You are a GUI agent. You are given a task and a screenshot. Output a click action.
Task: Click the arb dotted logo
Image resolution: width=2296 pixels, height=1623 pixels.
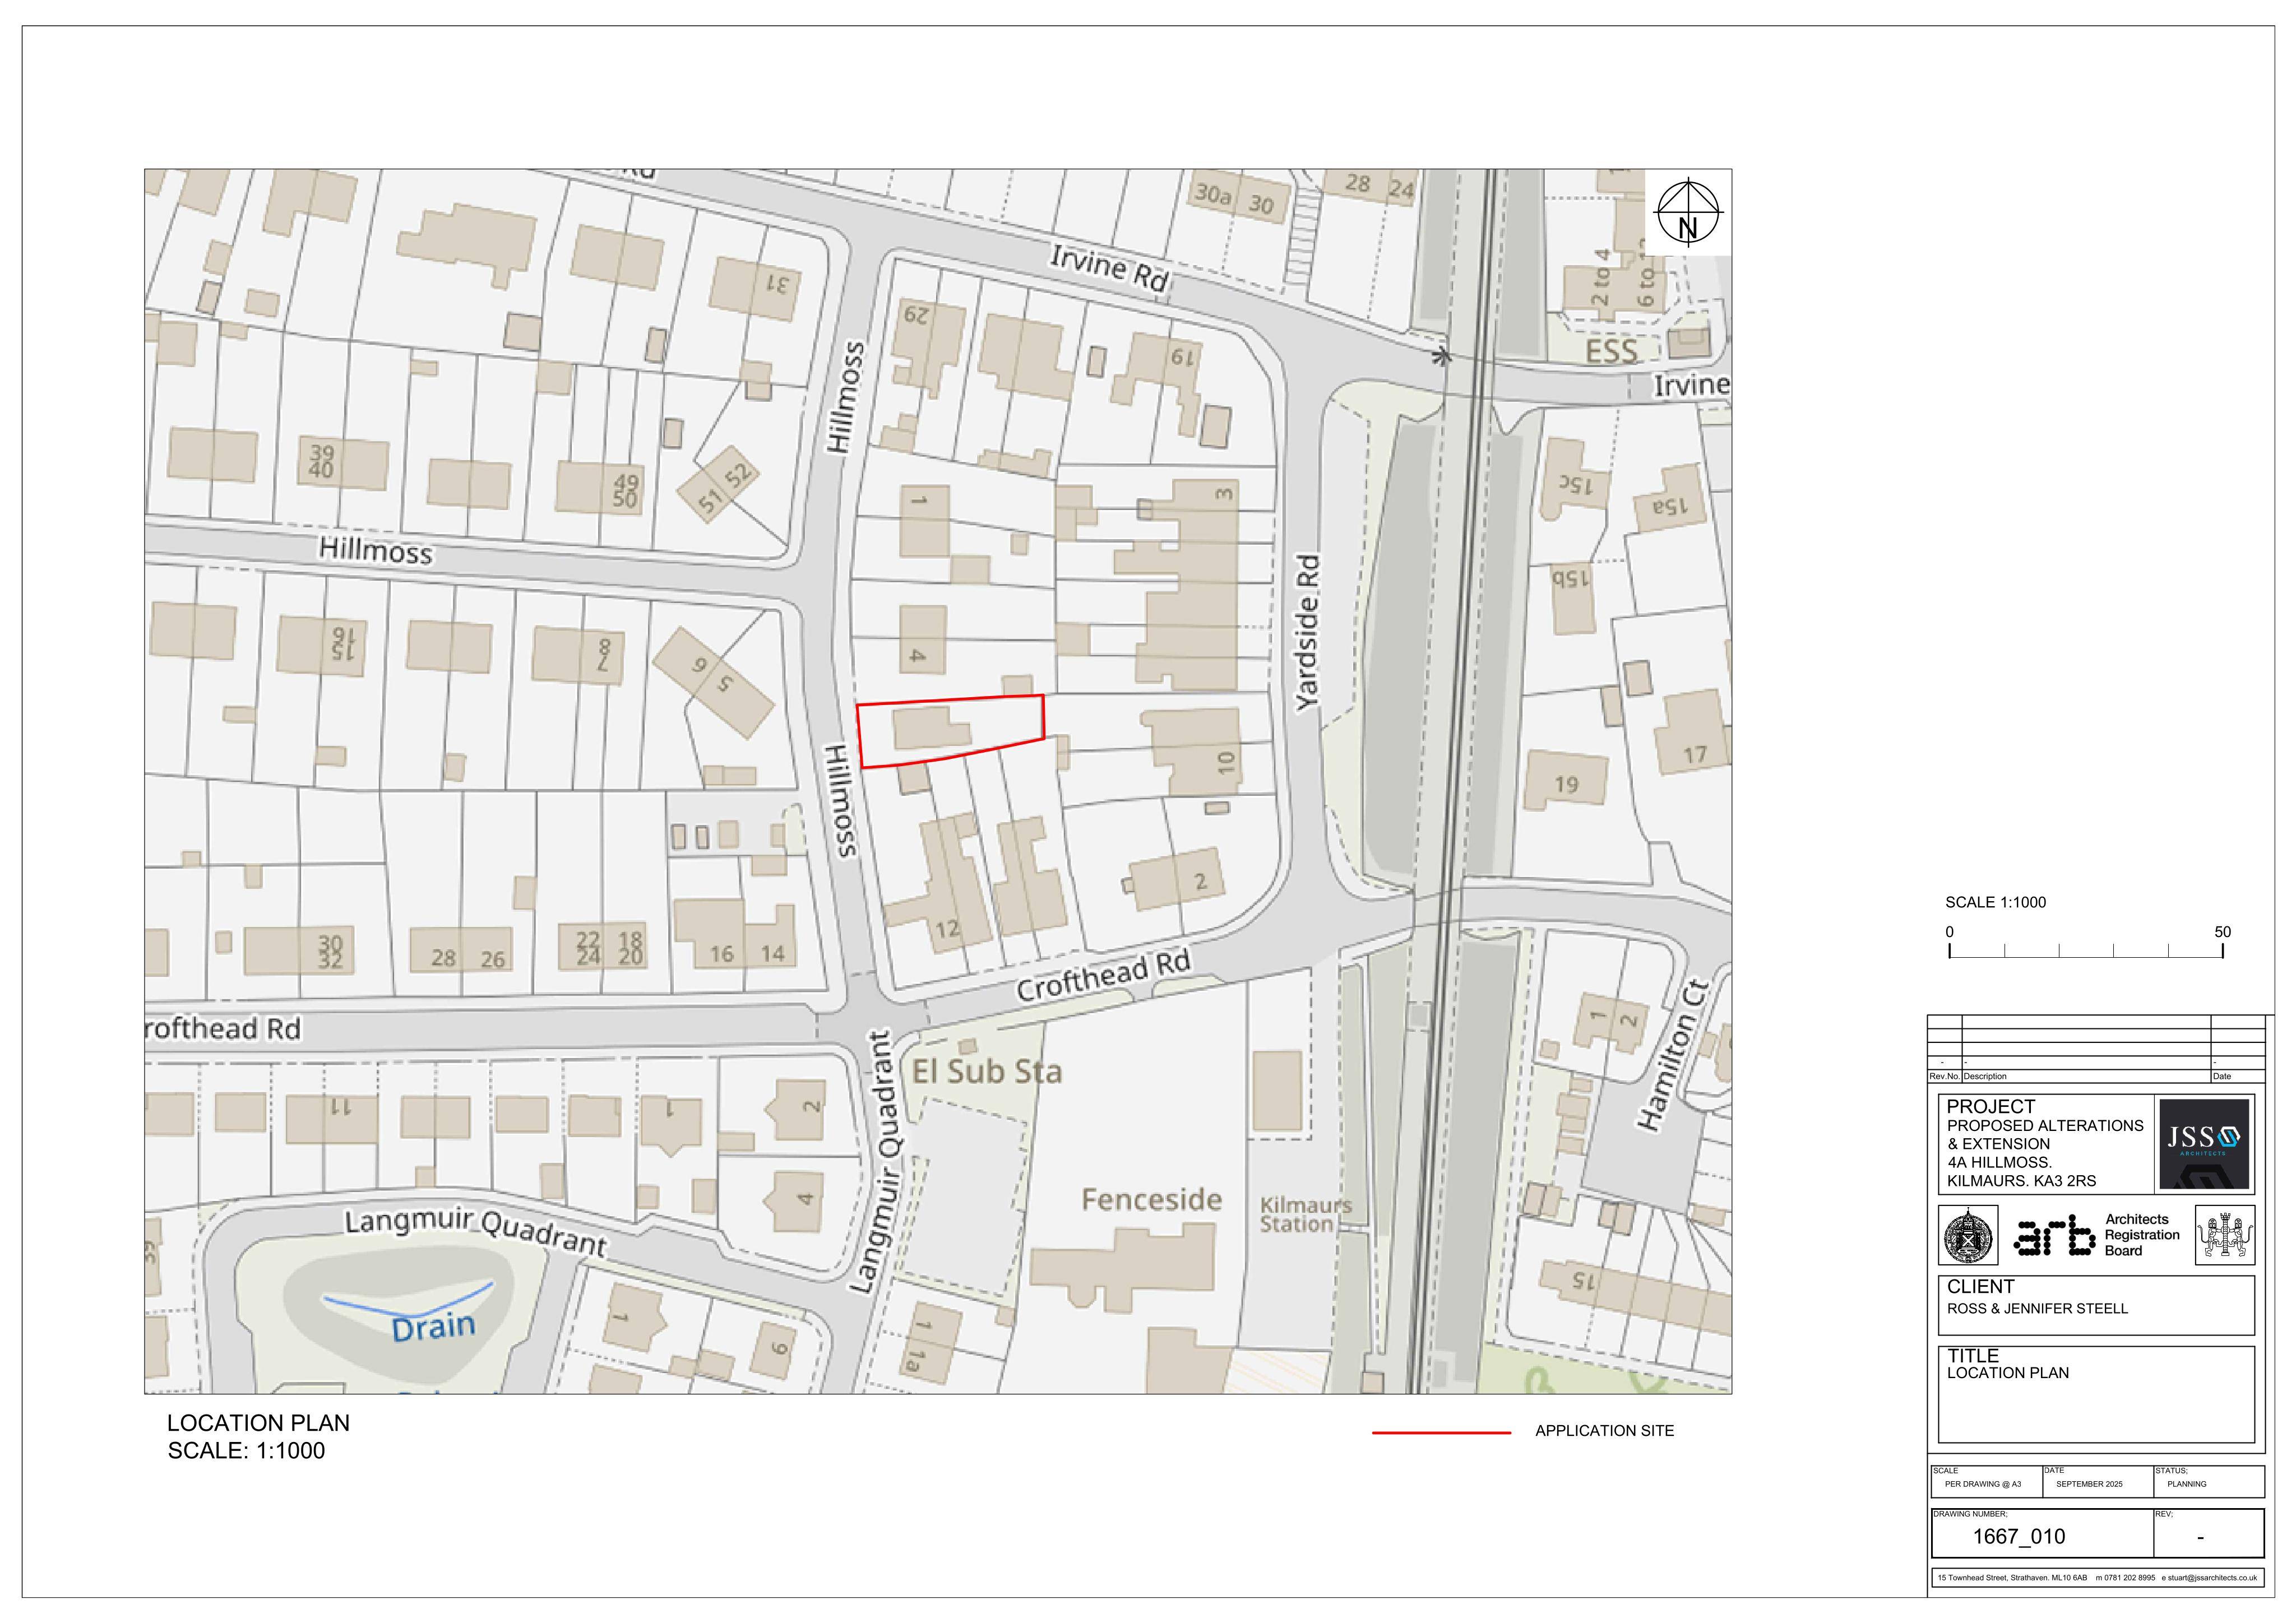(x=2054, y=1235)
